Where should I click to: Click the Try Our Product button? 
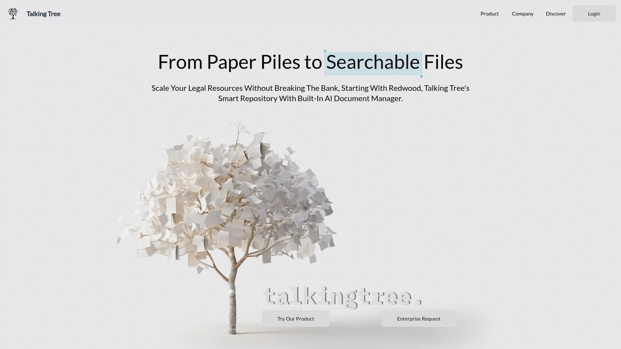coord(296,318)
